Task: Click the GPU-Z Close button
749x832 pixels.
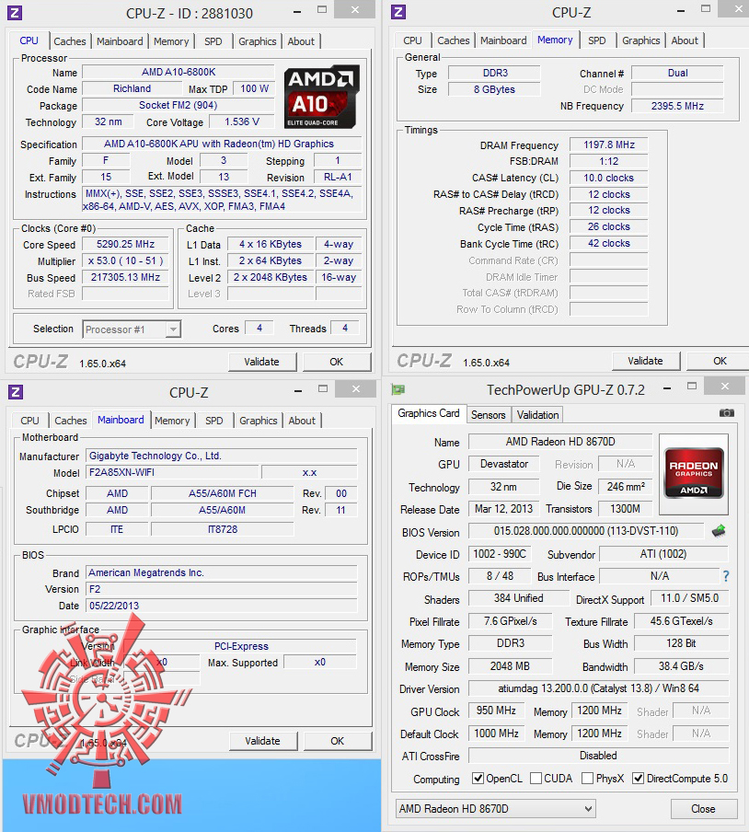Action: coord(703,809)
